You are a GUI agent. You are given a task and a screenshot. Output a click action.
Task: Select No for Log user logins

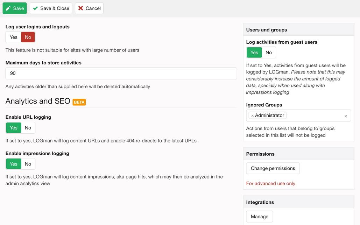28,37
